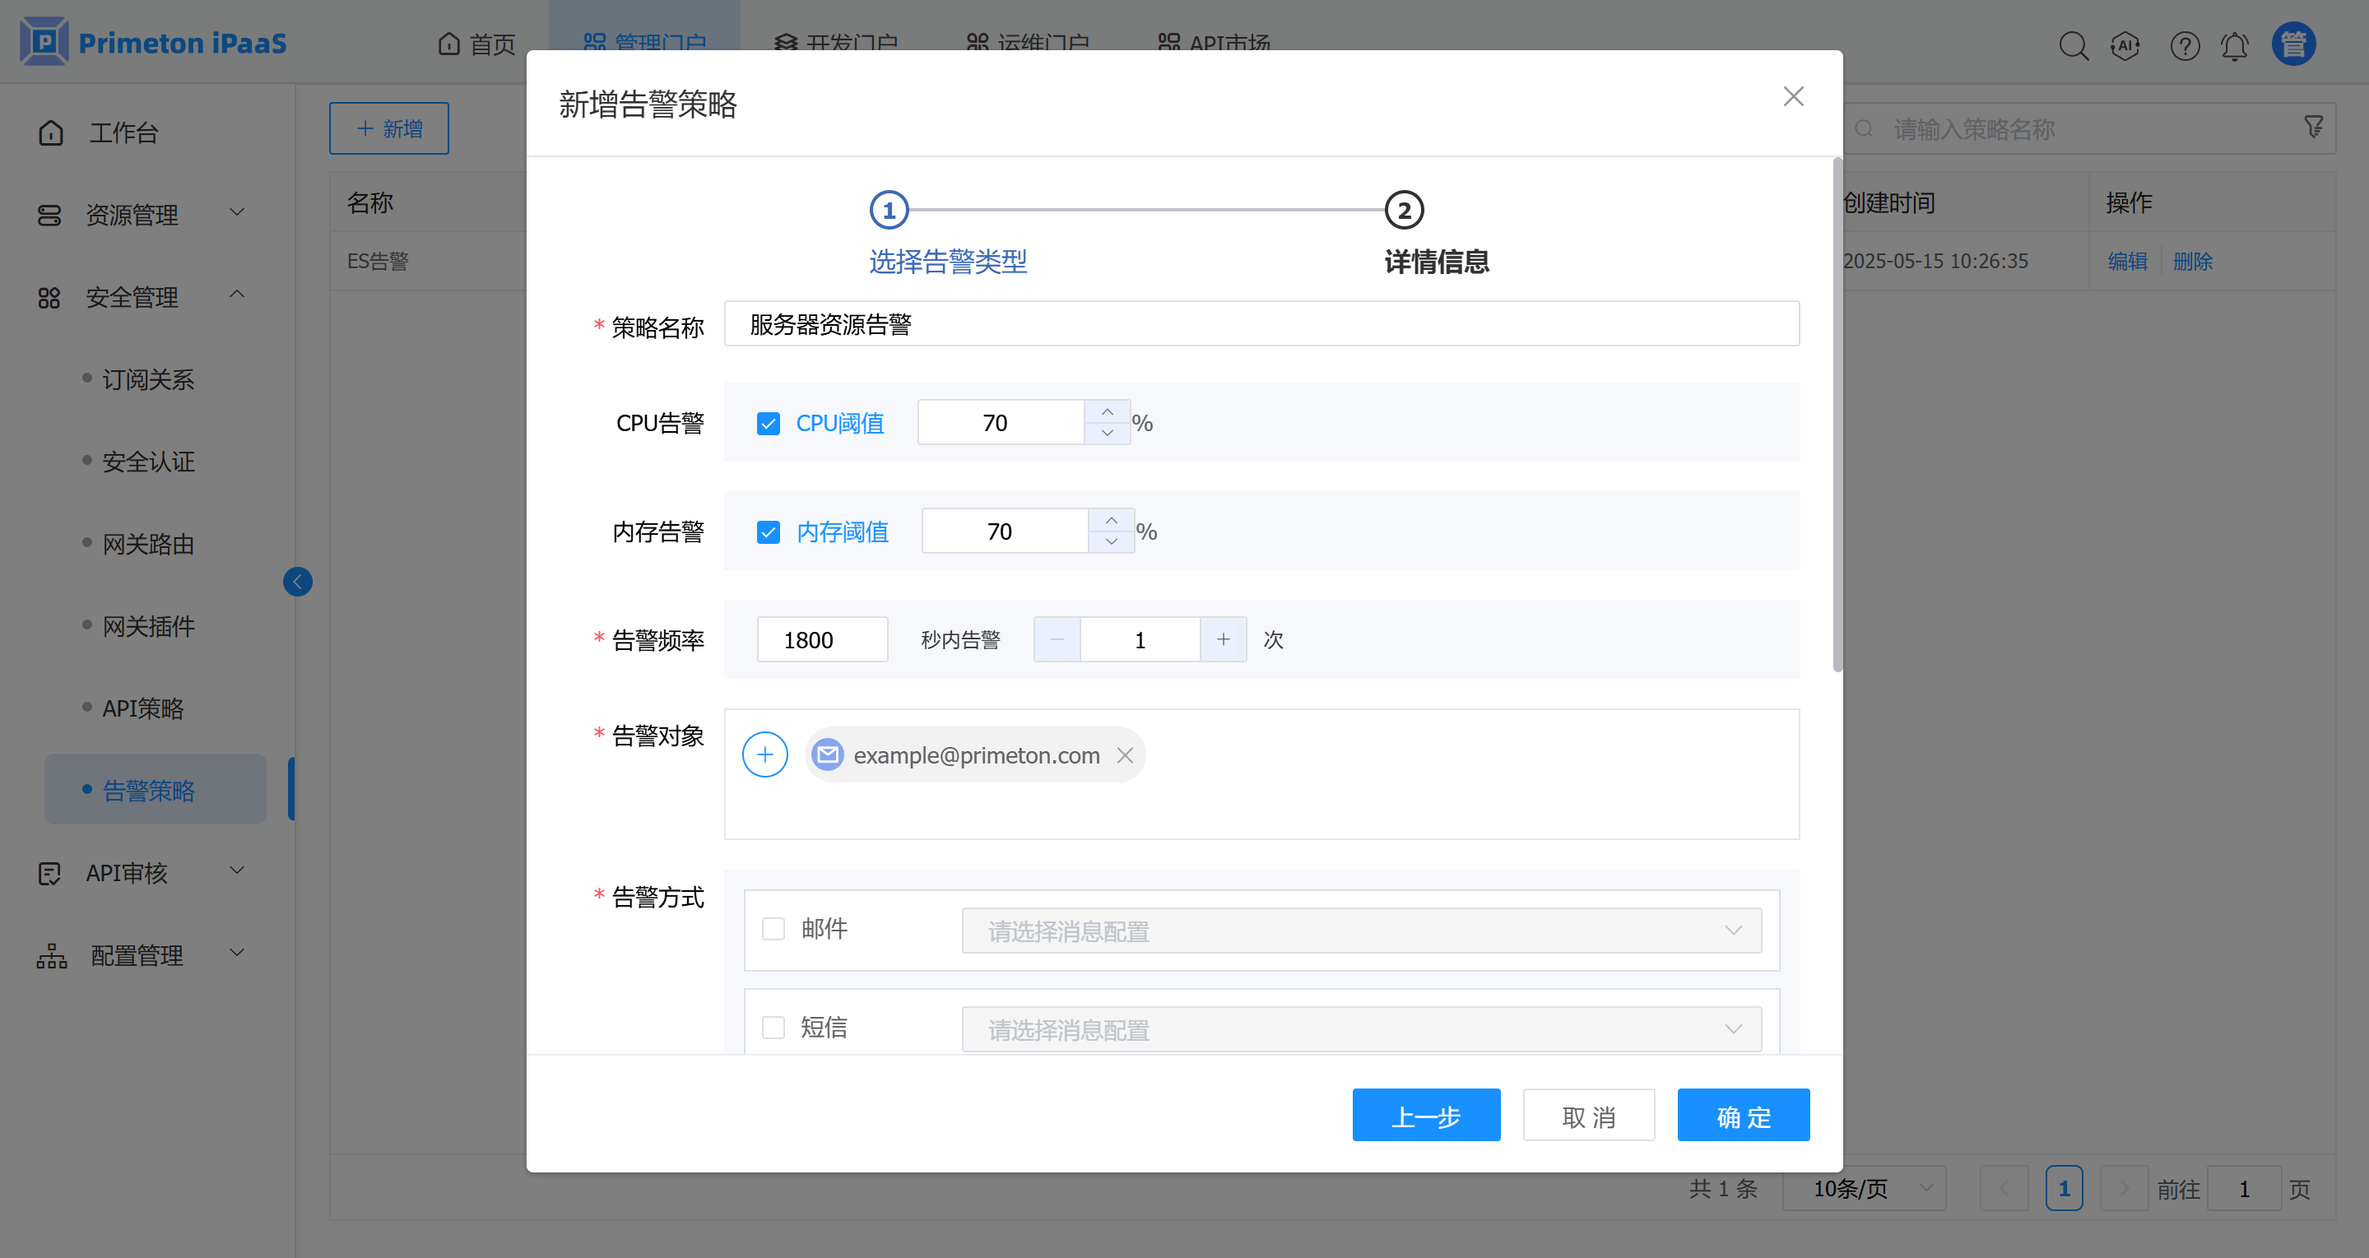The image size is (2369, 1258).
Task: Click the filter funnel icon
Action: click(x=2313, y=127)
